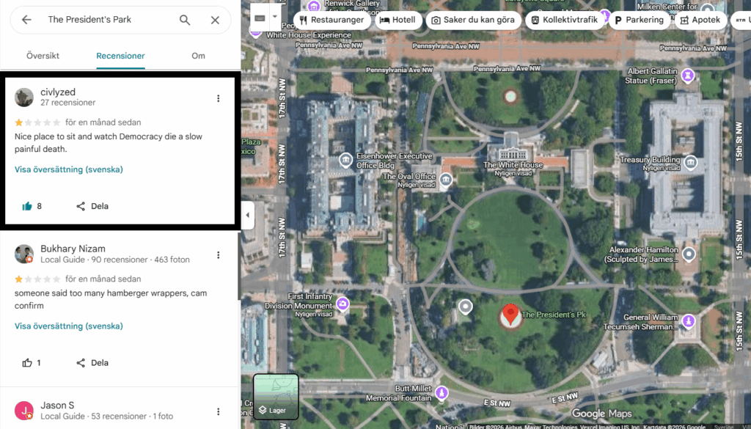Select First Infantry Division Monument marker
This screenshot has height=429, width=751.
[x=342, y=303]
